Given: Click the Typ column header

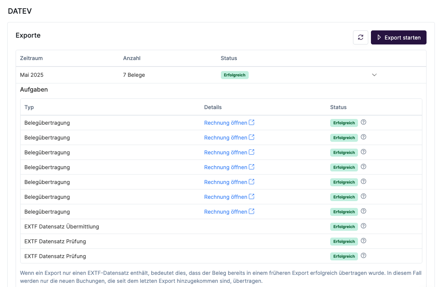Looking at the screenshot, I should pyautogui.click(x=29, y=107).
